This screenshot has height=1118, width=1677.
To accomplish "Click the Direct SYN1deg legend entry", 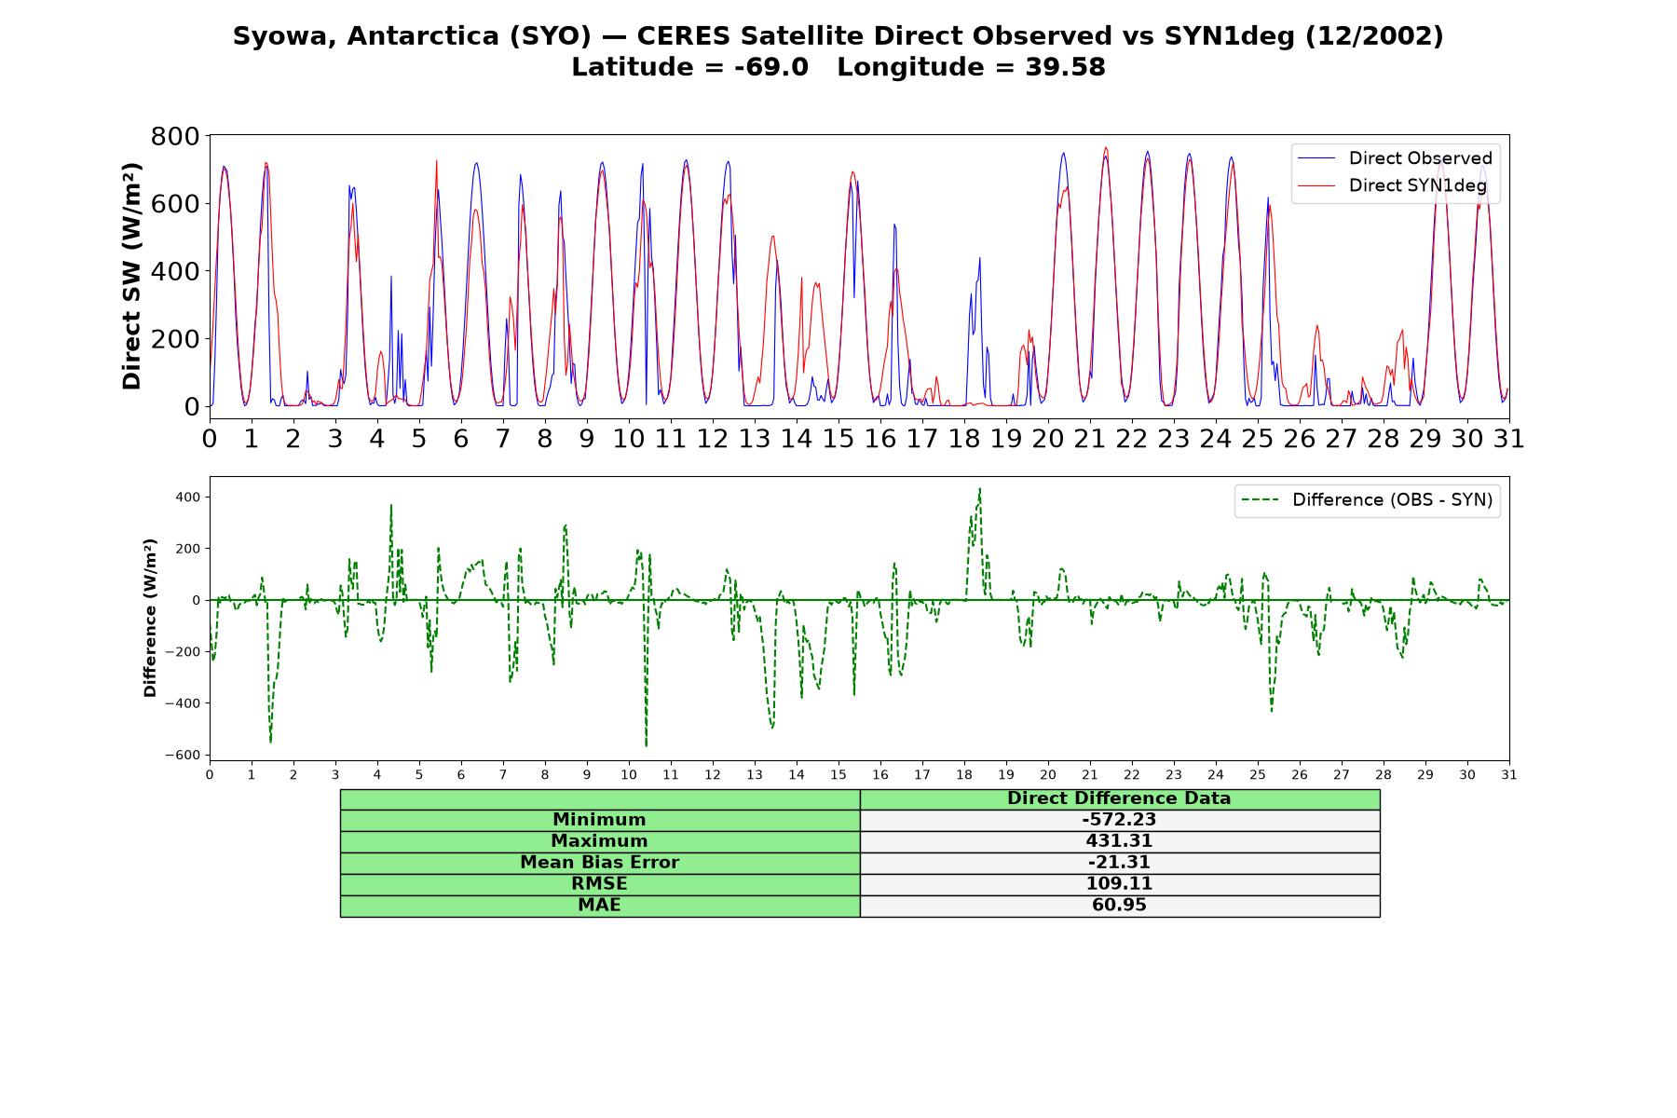I will 1394,185.
